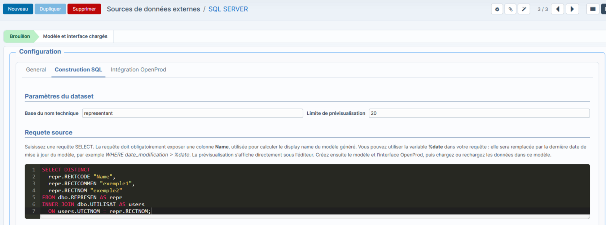Screen dimensions: 606x225
Task: Click the Nouveau button
Action: pyautogui.click(x=18, y=9)
